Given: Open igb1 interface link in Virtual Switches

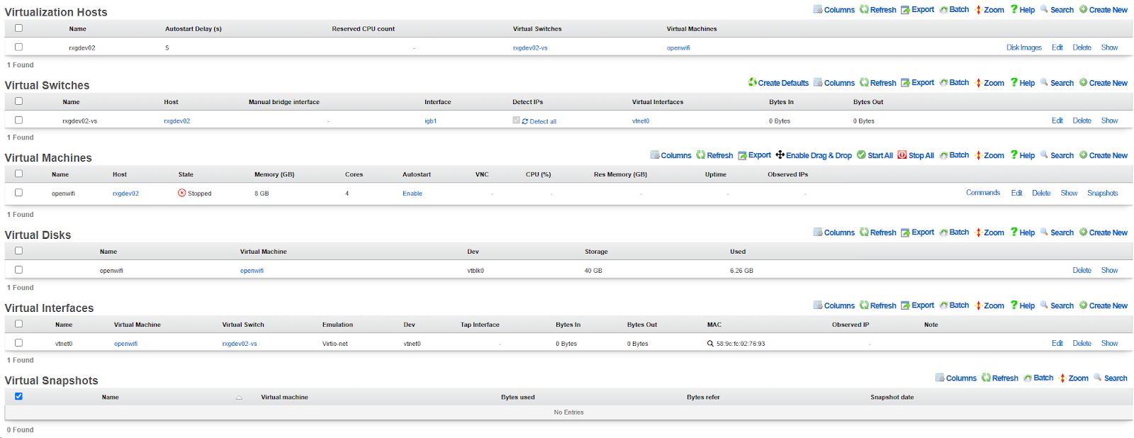Looking at the screenshot, I should point(430,121).
